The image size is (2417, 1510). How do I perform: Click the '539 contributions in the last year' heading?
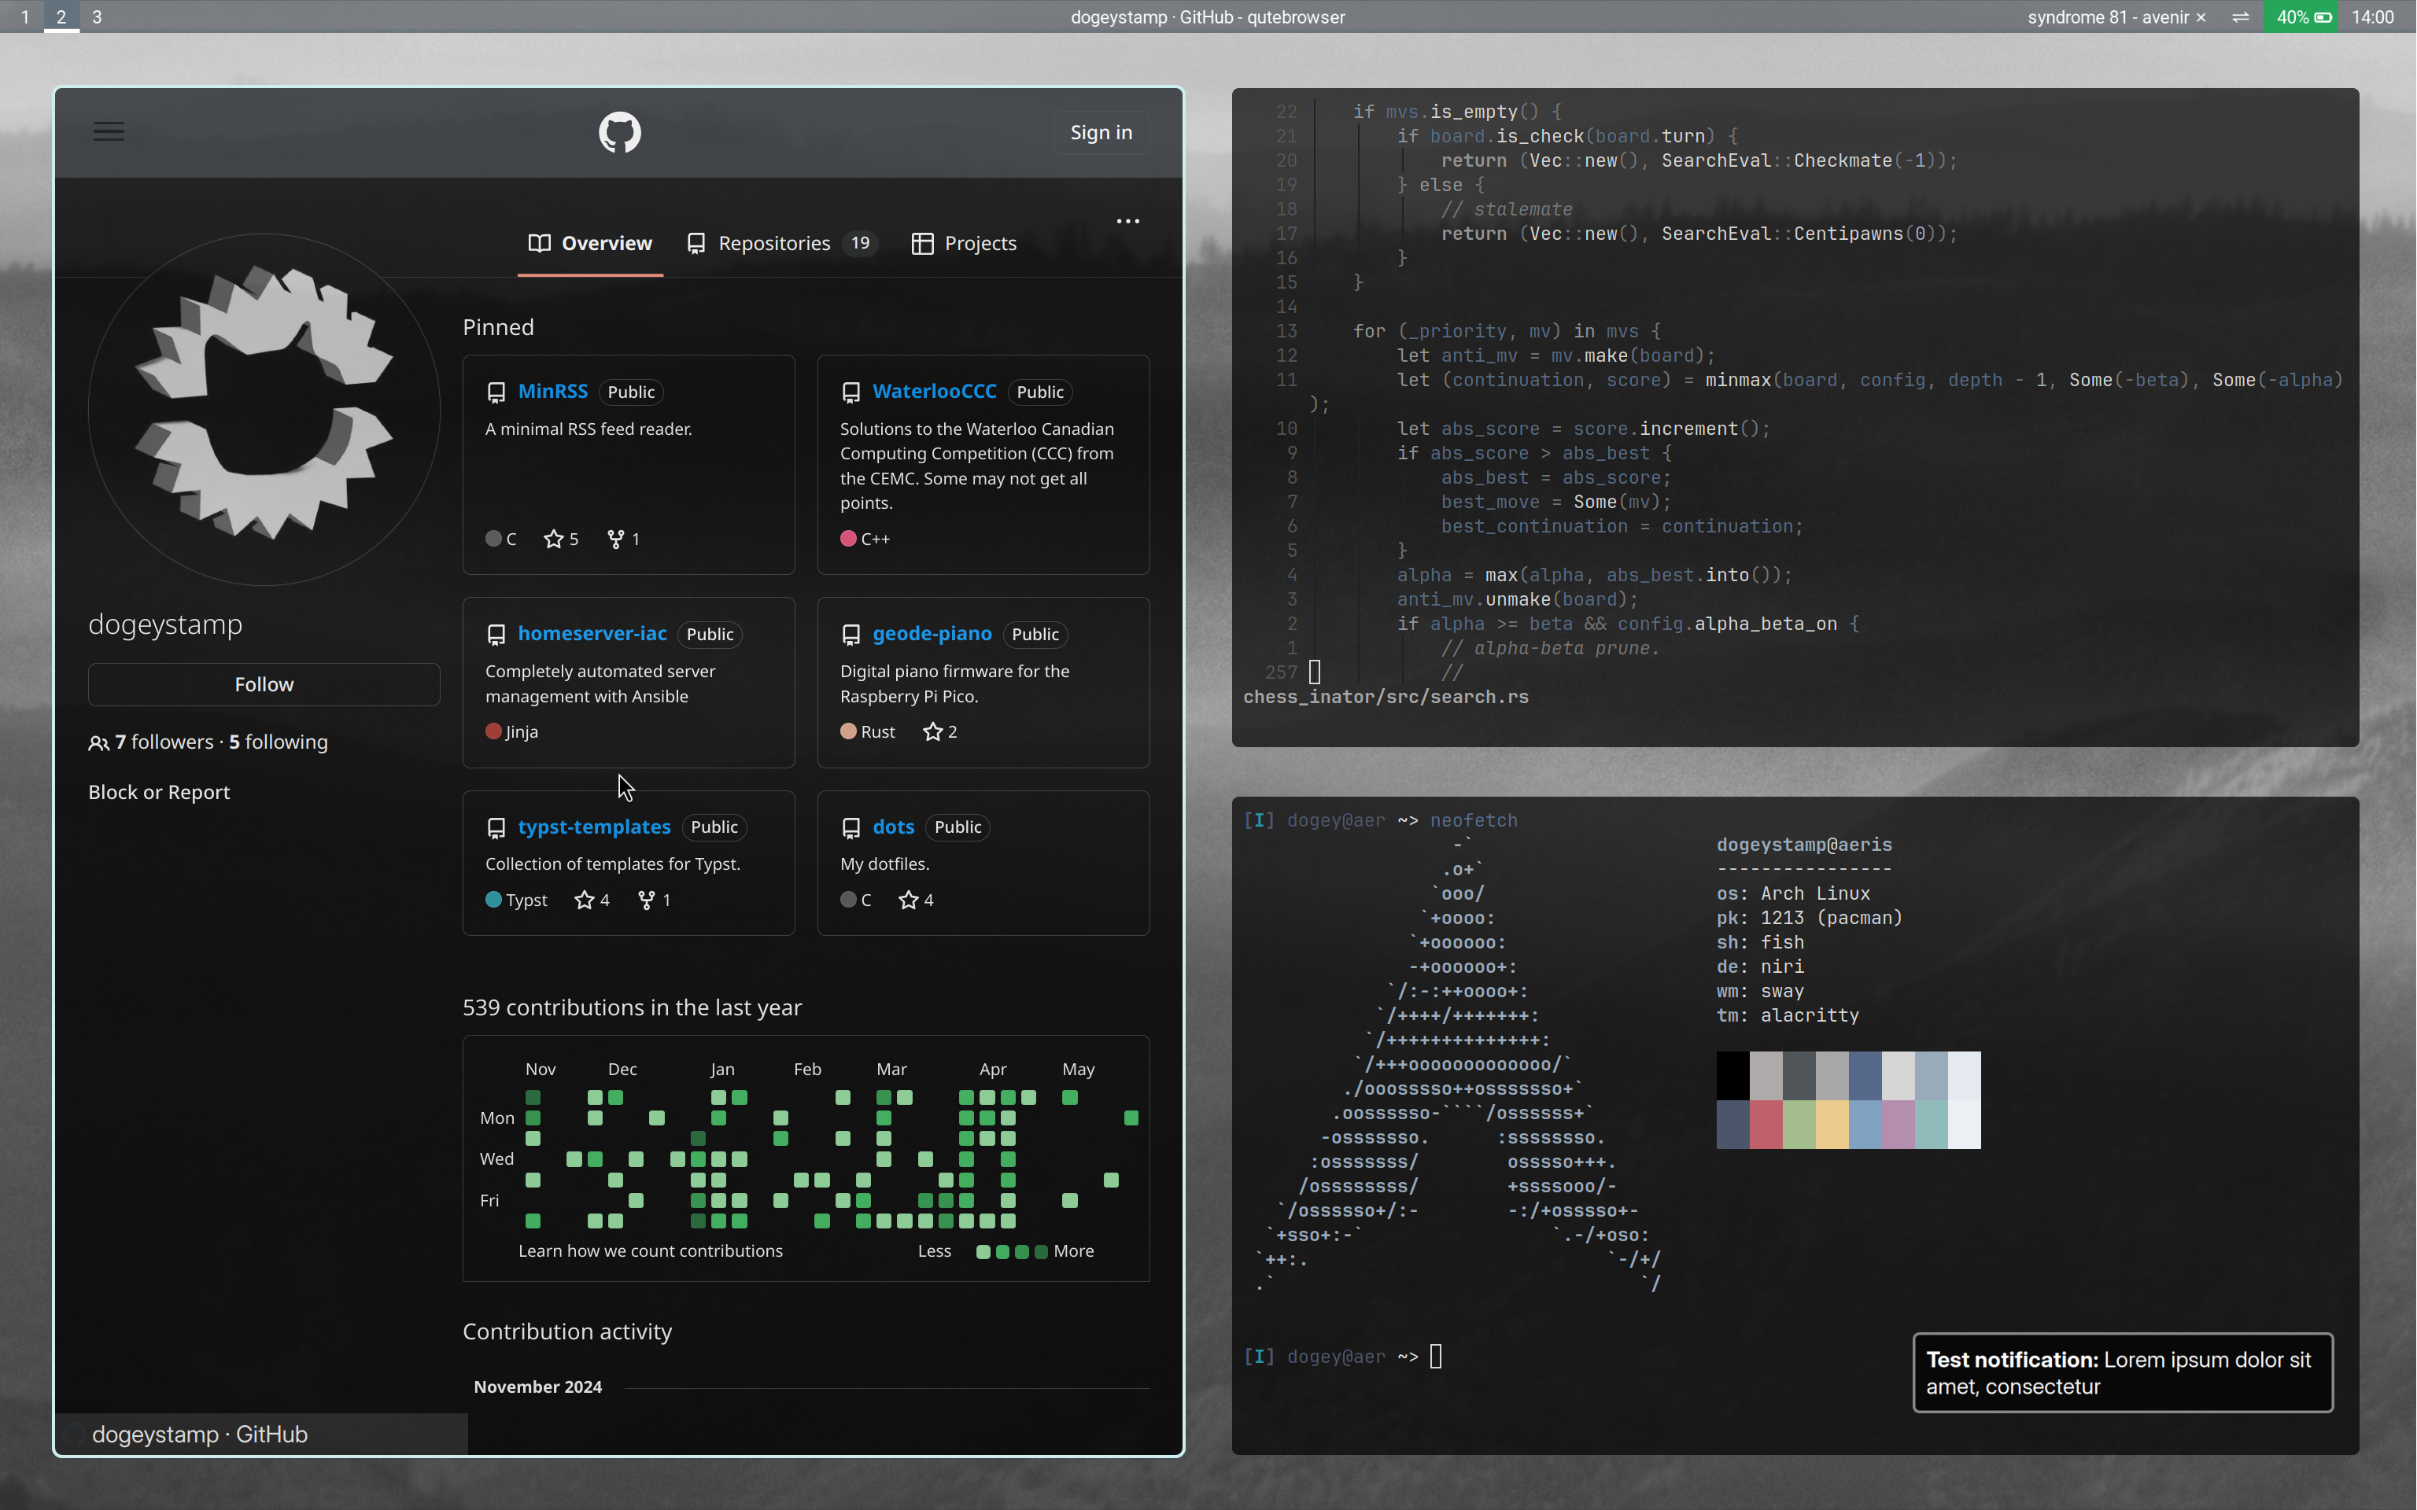633,1007
